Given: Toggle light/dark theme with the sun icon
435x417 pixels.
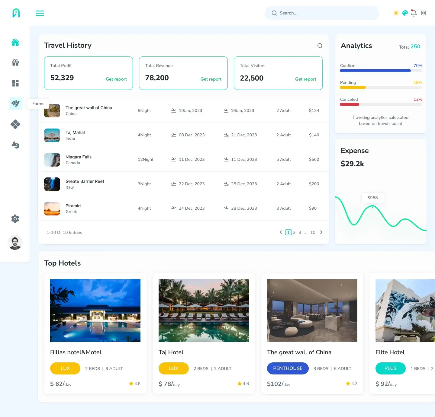Looking at the screenshot, I should click(395, 13).
